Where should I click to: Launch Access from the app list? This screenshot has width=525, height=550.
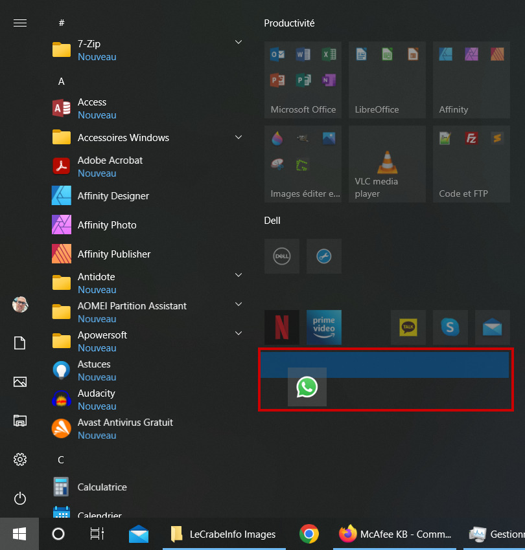(148, 109)
